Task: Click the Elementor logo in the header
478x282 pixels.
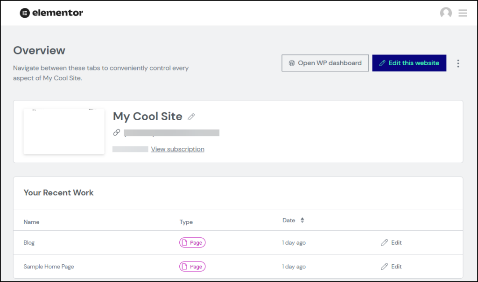Action: click(x=51, y=13)
